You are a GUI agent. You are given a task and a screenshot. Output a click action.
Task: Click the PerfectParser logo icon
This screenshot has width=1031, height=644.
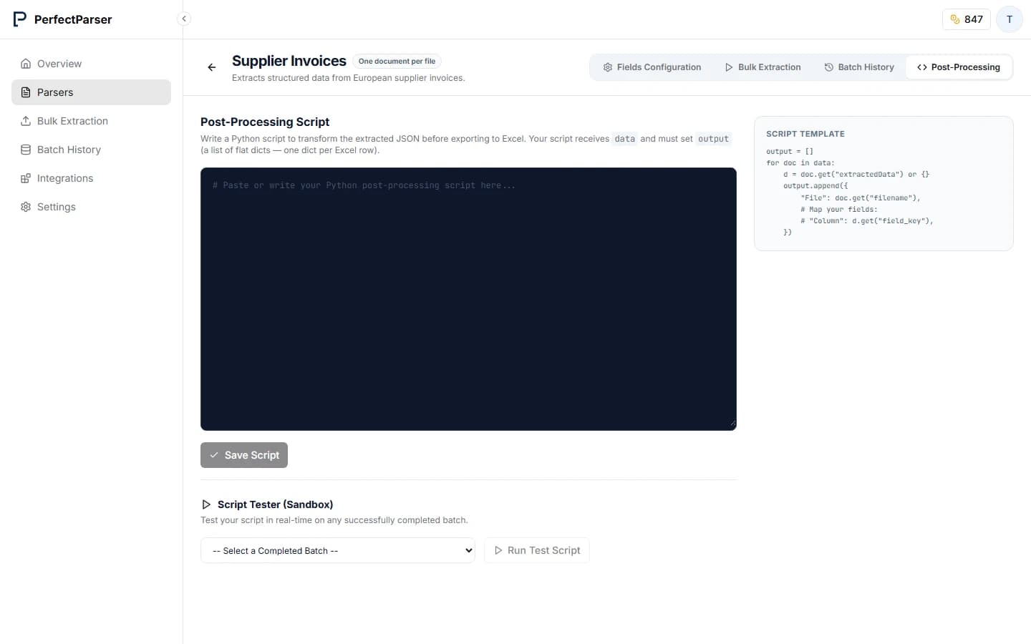point(20,19)
